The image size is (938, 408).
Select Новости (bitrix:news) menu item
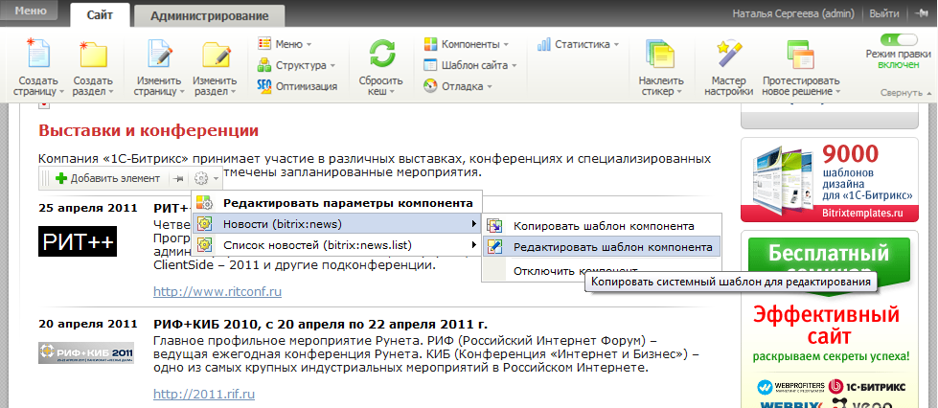pos(336,224)
